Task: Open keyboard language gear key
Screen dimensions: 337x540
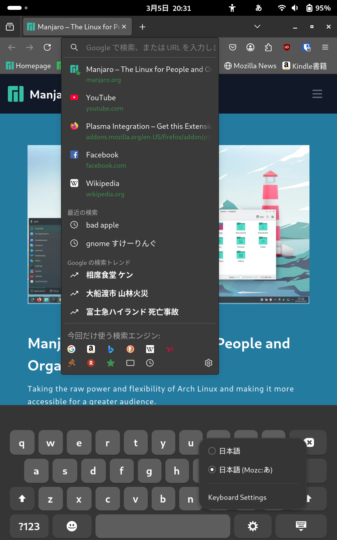Action: pos(253,526)
